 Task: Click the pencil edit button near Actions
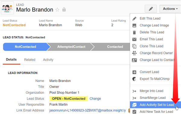[x=151, y=9]
